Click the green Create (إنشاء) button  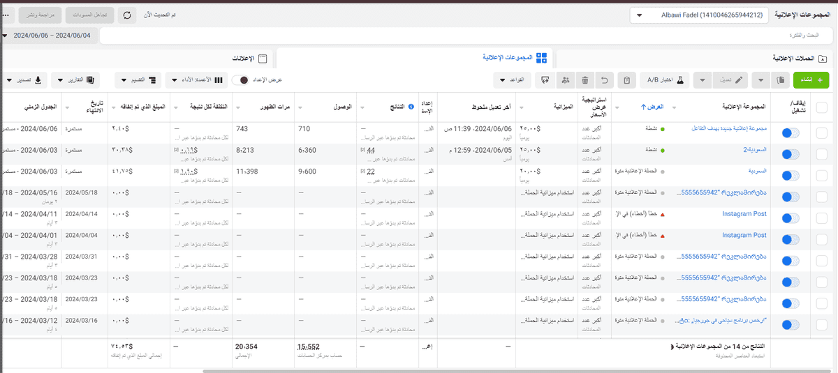810,80
